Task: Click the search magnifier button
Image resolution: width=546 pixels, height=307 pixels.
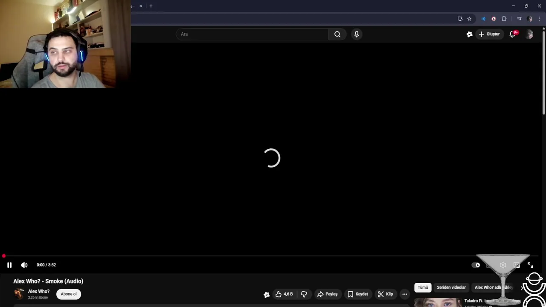Action: click(x=337, y=34)
